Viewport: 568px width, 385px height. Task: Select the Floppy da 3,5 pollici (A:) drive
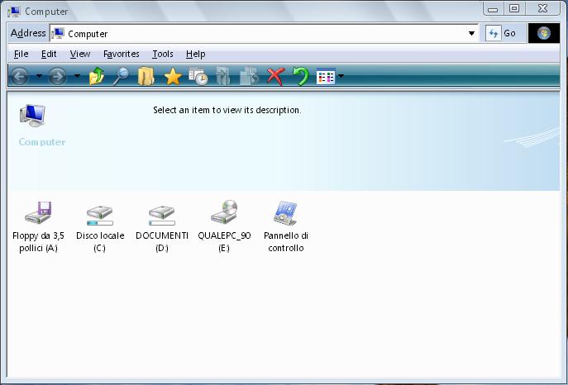(38, 227)
